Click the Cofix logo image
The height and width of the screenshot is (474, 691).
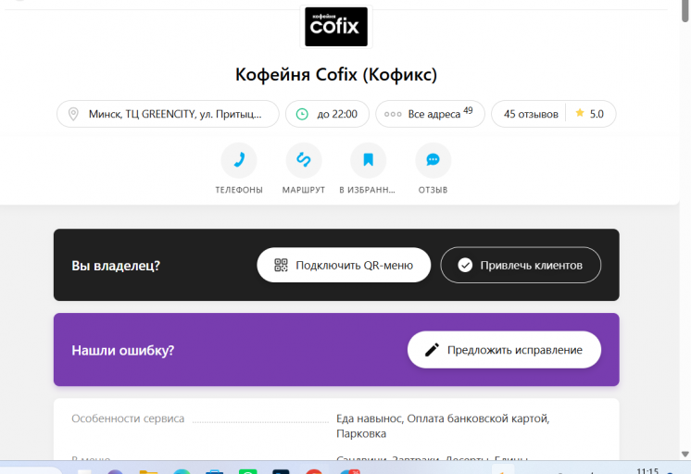tap(336, 27)
